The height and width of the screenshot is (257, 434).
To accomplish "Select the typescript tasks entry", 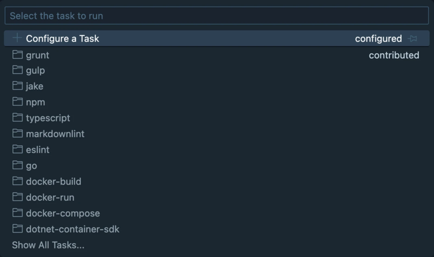I will point(48,118).
